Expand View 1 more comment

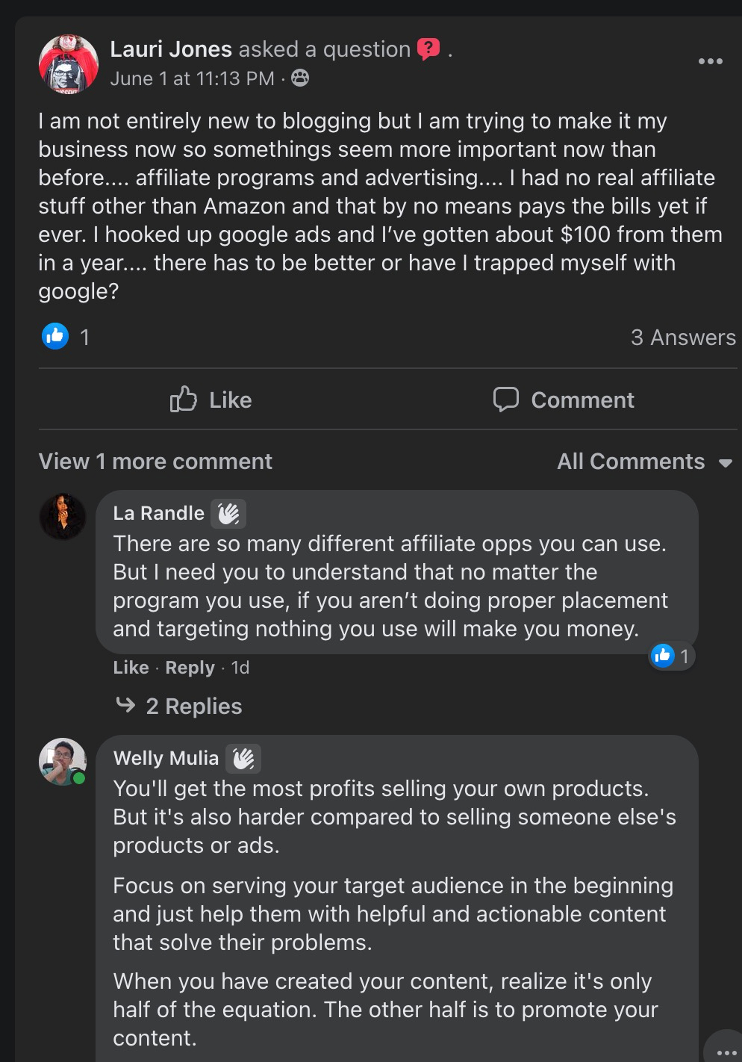pyautogui.click(x=155, y=462)
